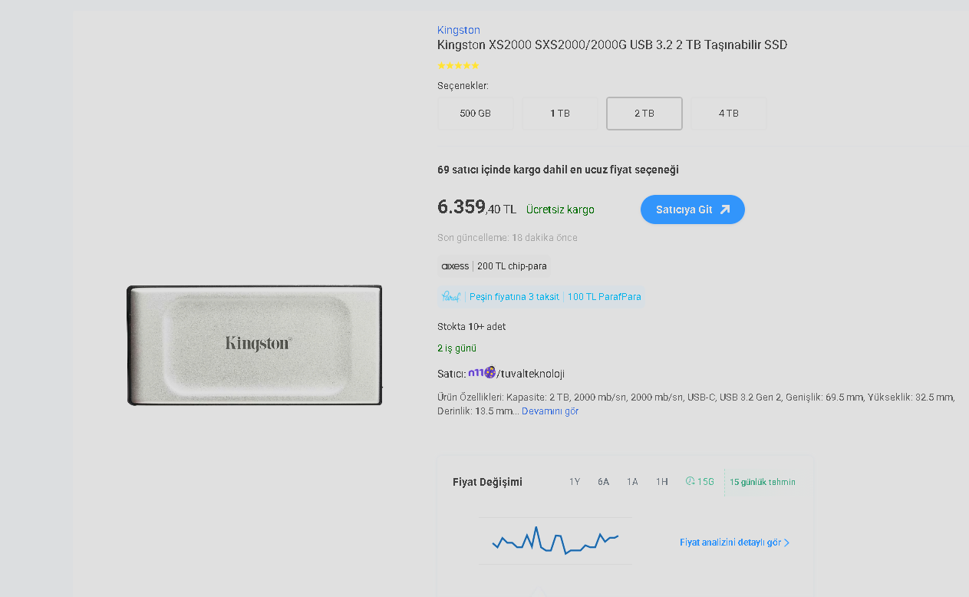Switch price chart to 1Y range
This screenshot has height=597, width=969.
(x=575, y=482)
